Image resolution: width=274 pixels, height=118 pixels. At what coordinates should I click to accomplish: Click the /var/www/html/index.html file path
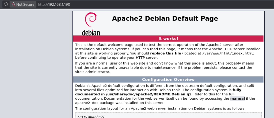(228, 53)
